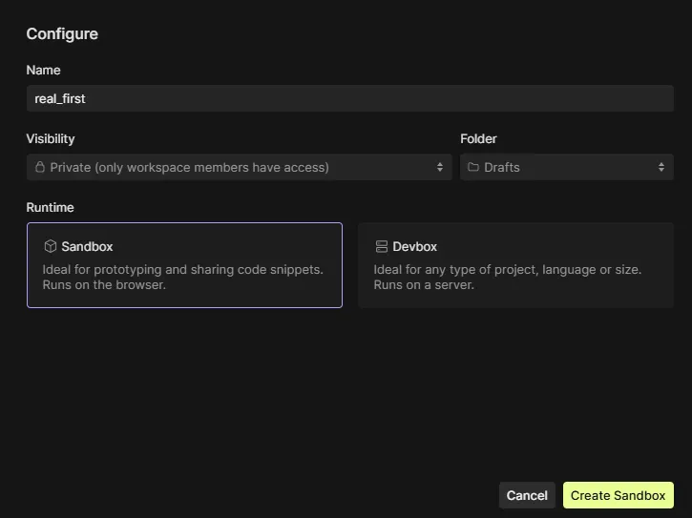The image size is (692, 518).
Task: Click the Create Sandbox button
Action: (618, 495)
